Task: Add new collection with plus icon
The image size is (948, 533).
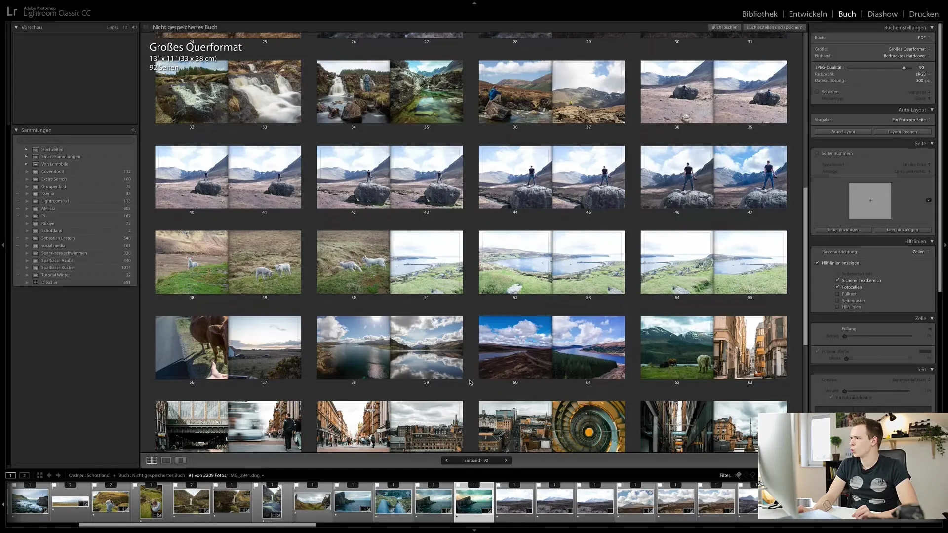Action: (133, 130)
